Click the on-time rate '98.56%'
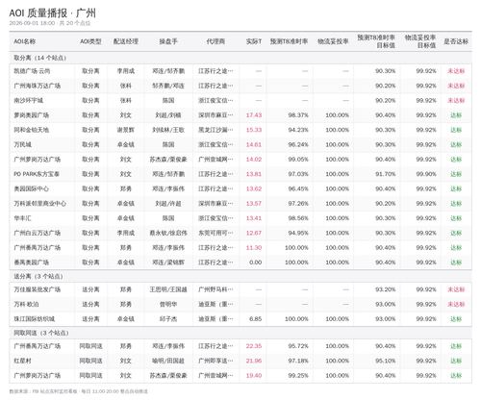This screenshot has height=400, width=481. 298,218
